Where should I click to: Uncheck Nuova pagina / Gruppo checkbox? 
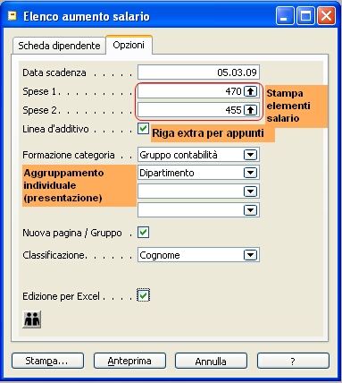(143, 233)
